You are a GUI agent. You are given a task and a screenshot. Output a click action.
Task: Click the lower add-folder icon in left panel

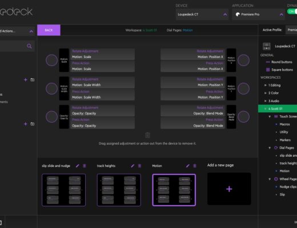point(33,124)
